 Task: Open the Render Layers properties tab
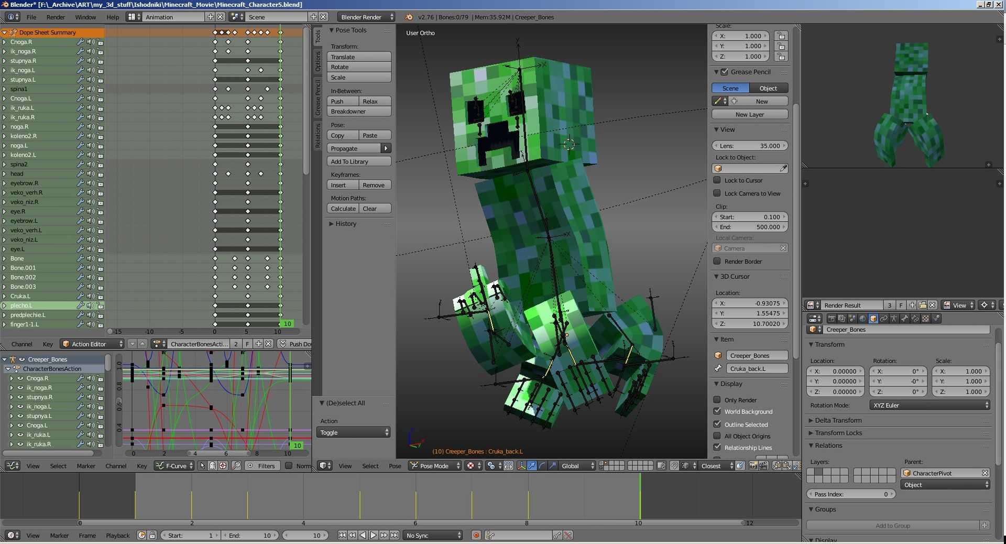(x=842, y=318)
